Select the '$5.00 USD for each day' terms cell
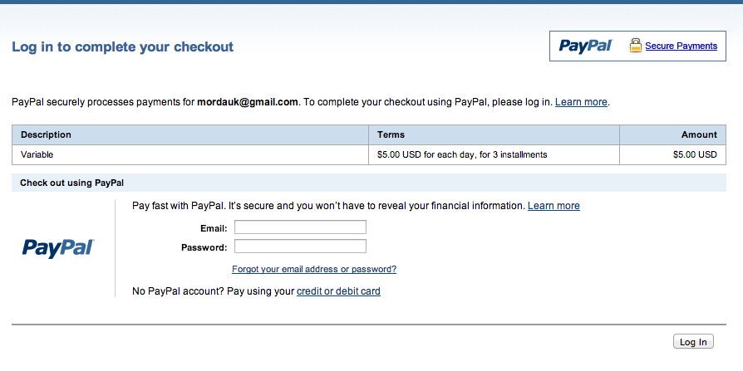Image resolution: width=743 pixels, height=371 pixels. point(494,154)
